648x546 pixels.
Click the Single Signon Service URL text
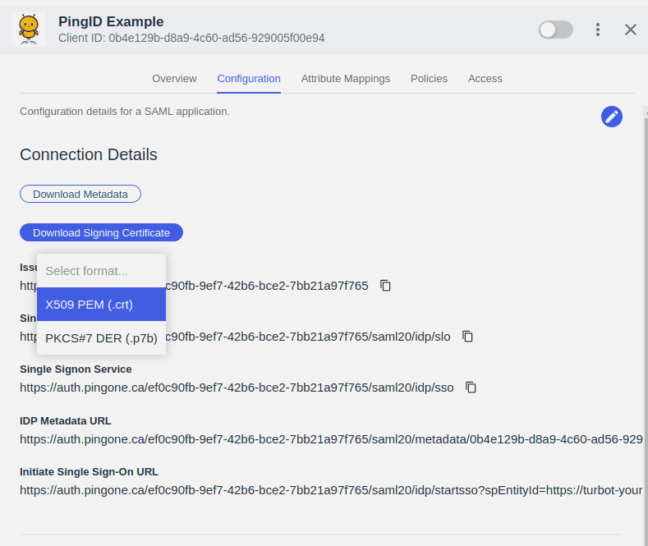(x=237, y=388)
